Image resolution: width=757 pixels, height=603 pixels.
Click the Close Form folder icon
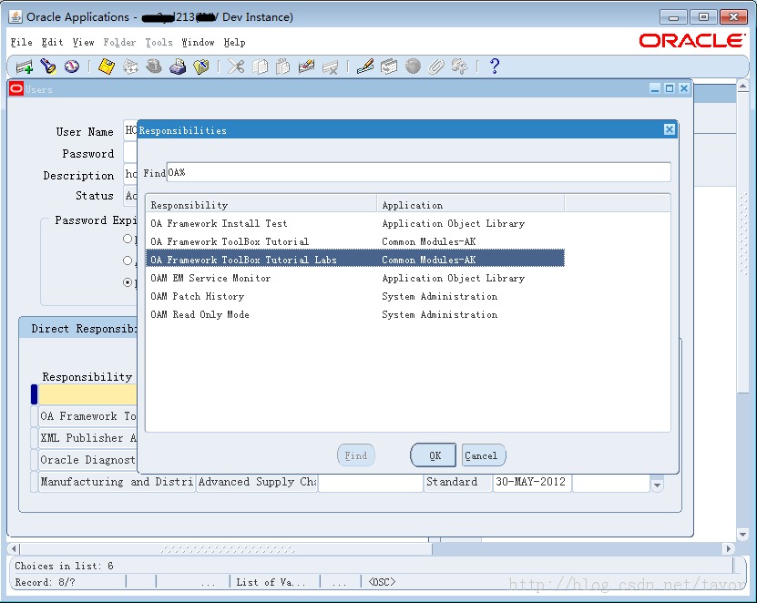(x=200, y=66)
